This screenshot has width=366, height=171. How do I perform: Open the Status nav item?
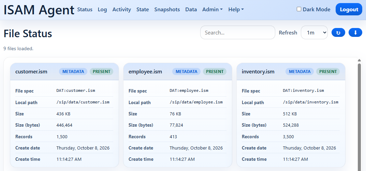point(85,9)
